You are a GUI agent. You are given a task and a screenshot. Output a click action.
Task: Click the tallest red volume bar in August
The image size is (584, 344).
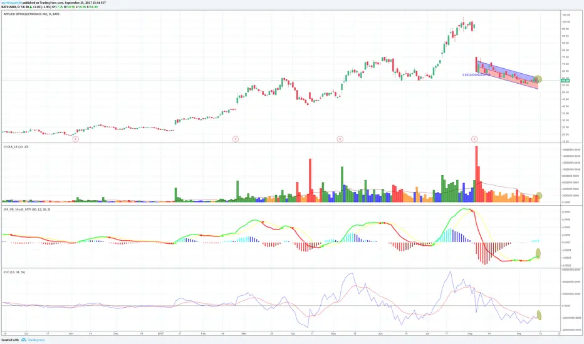476,174
